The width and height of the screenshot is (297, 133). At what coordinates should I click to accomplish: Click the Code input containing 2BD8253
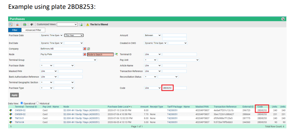click(175, 88)
